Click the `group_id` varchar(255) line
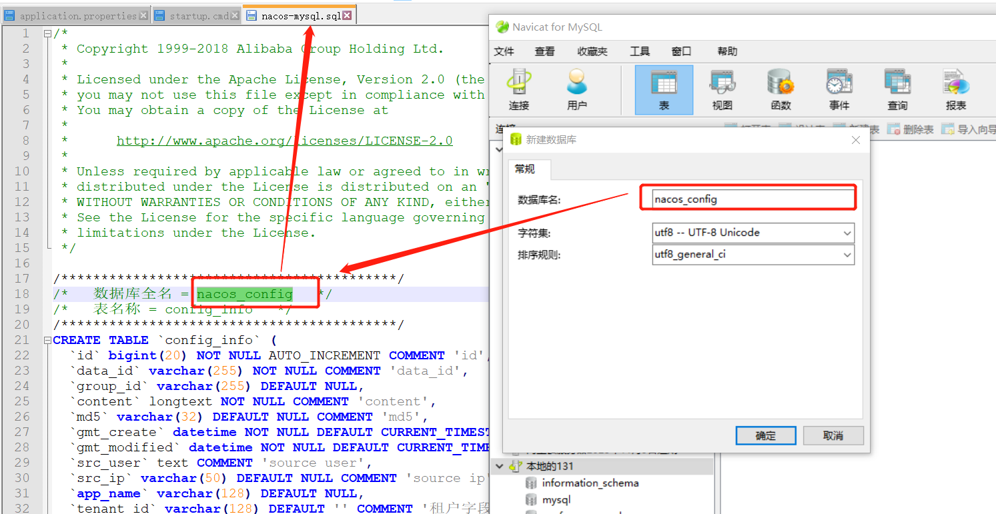 (217, 386)
